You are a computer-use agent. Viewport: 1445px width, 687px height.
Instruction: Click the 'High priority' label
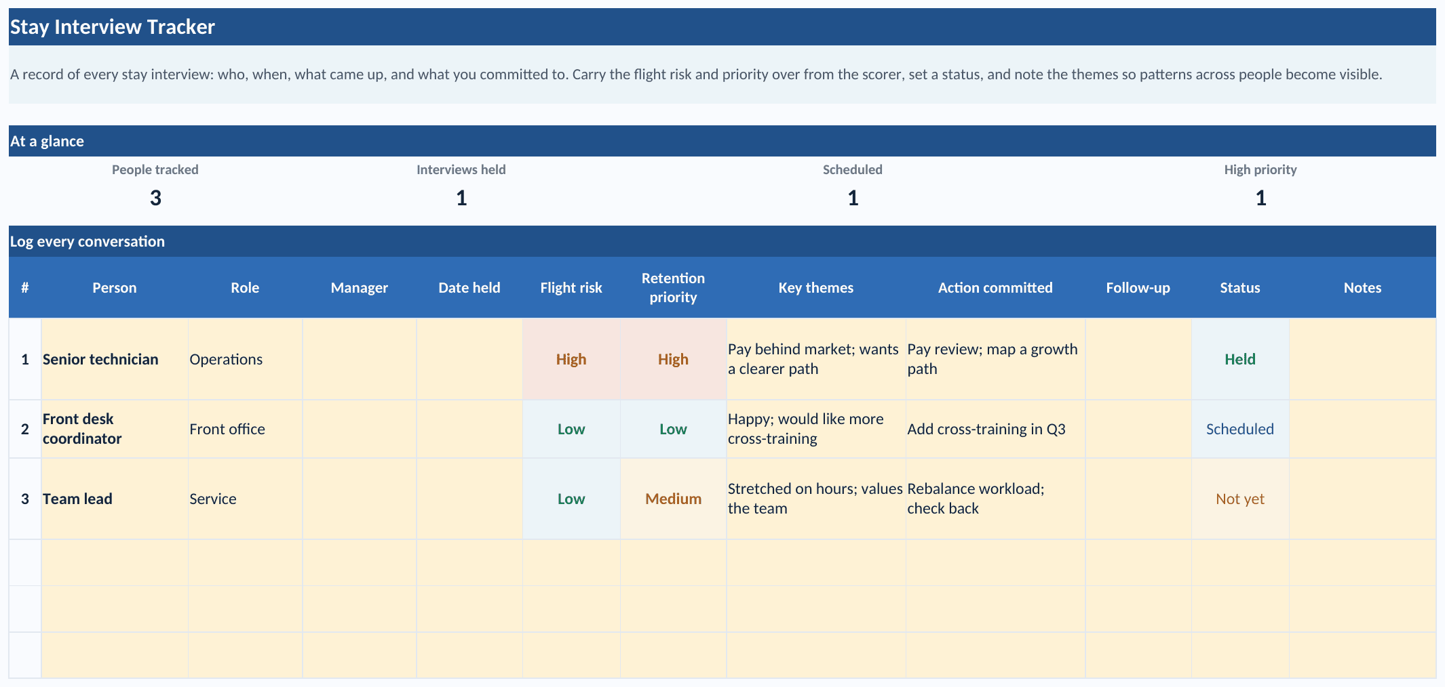(x=1260, y=169)
